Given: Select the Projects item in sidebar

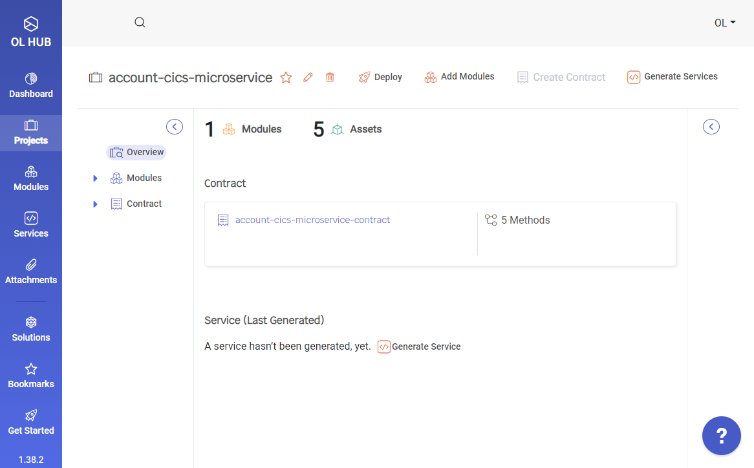Looking at the screenshot, I should [31, 133].
